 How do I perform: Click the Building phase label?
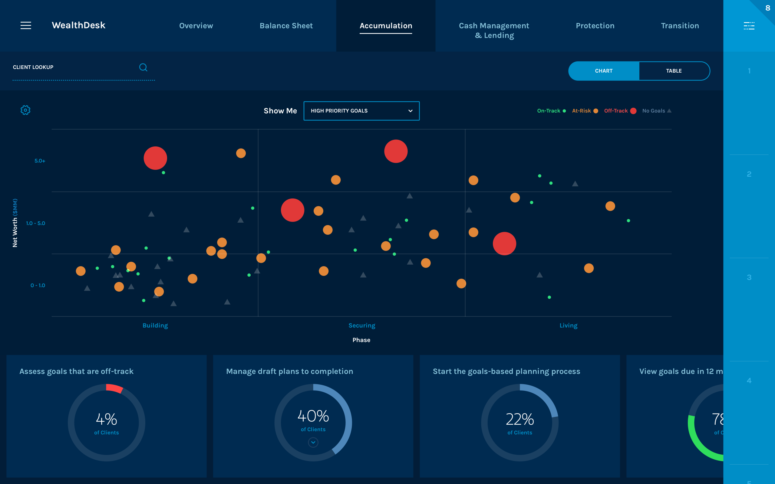155,325
